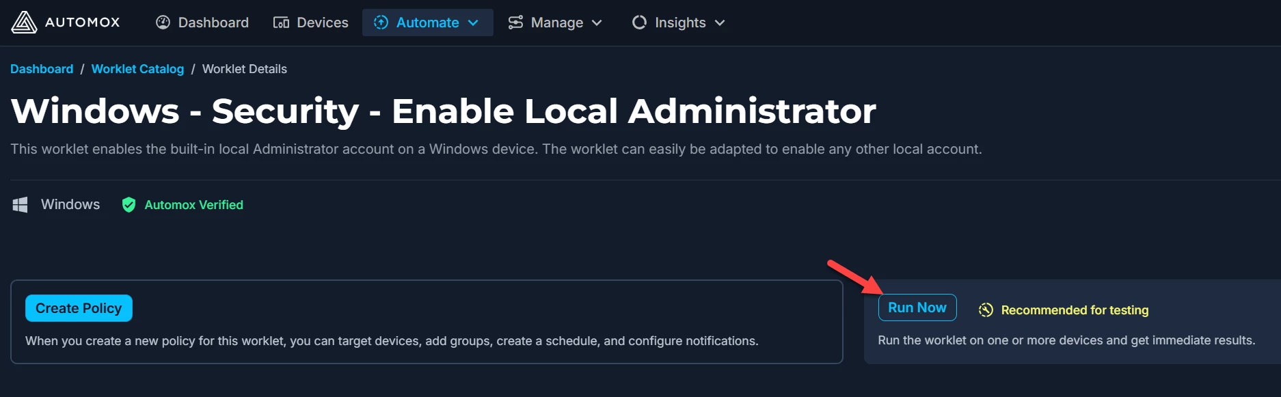
Task: Go to Worklet Catalog breadcrumb link
Action: [137, 69]
